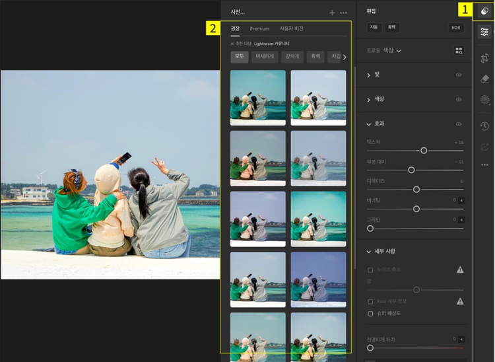
Task: Open the Masking tool
Action: point(485,100)
